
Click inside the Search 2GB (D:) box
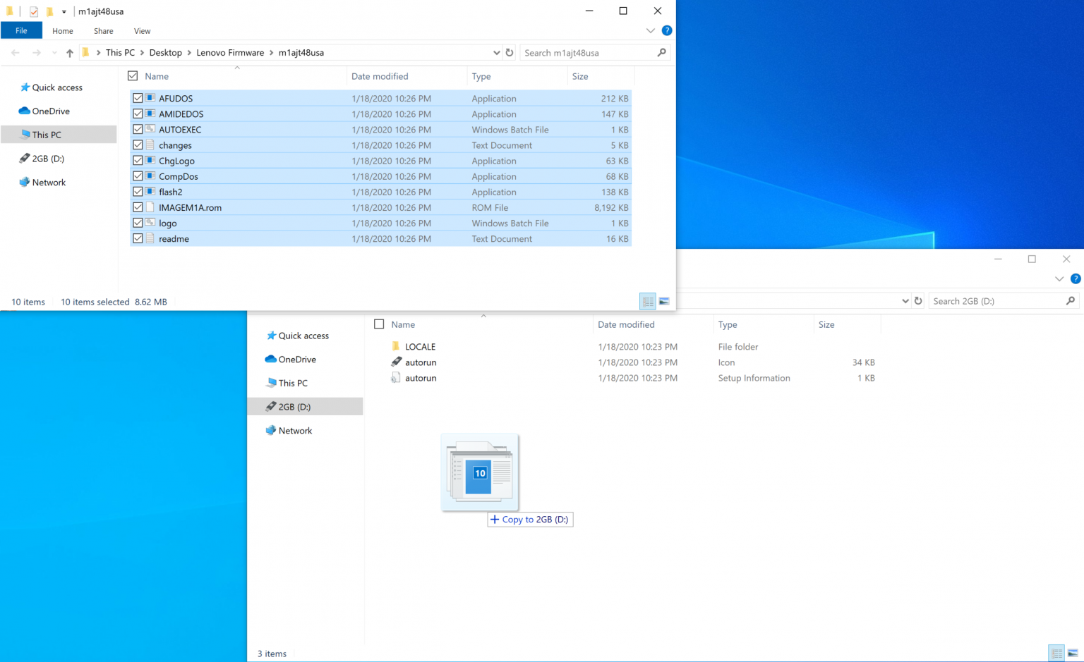point(995,300)
